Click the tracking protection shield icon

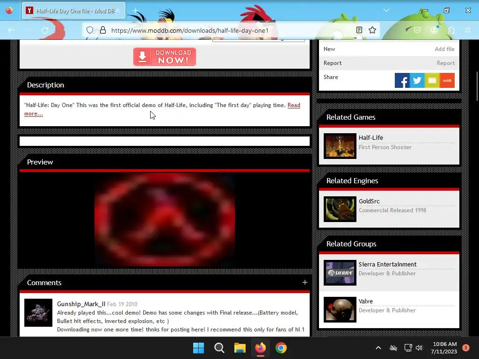89,30
